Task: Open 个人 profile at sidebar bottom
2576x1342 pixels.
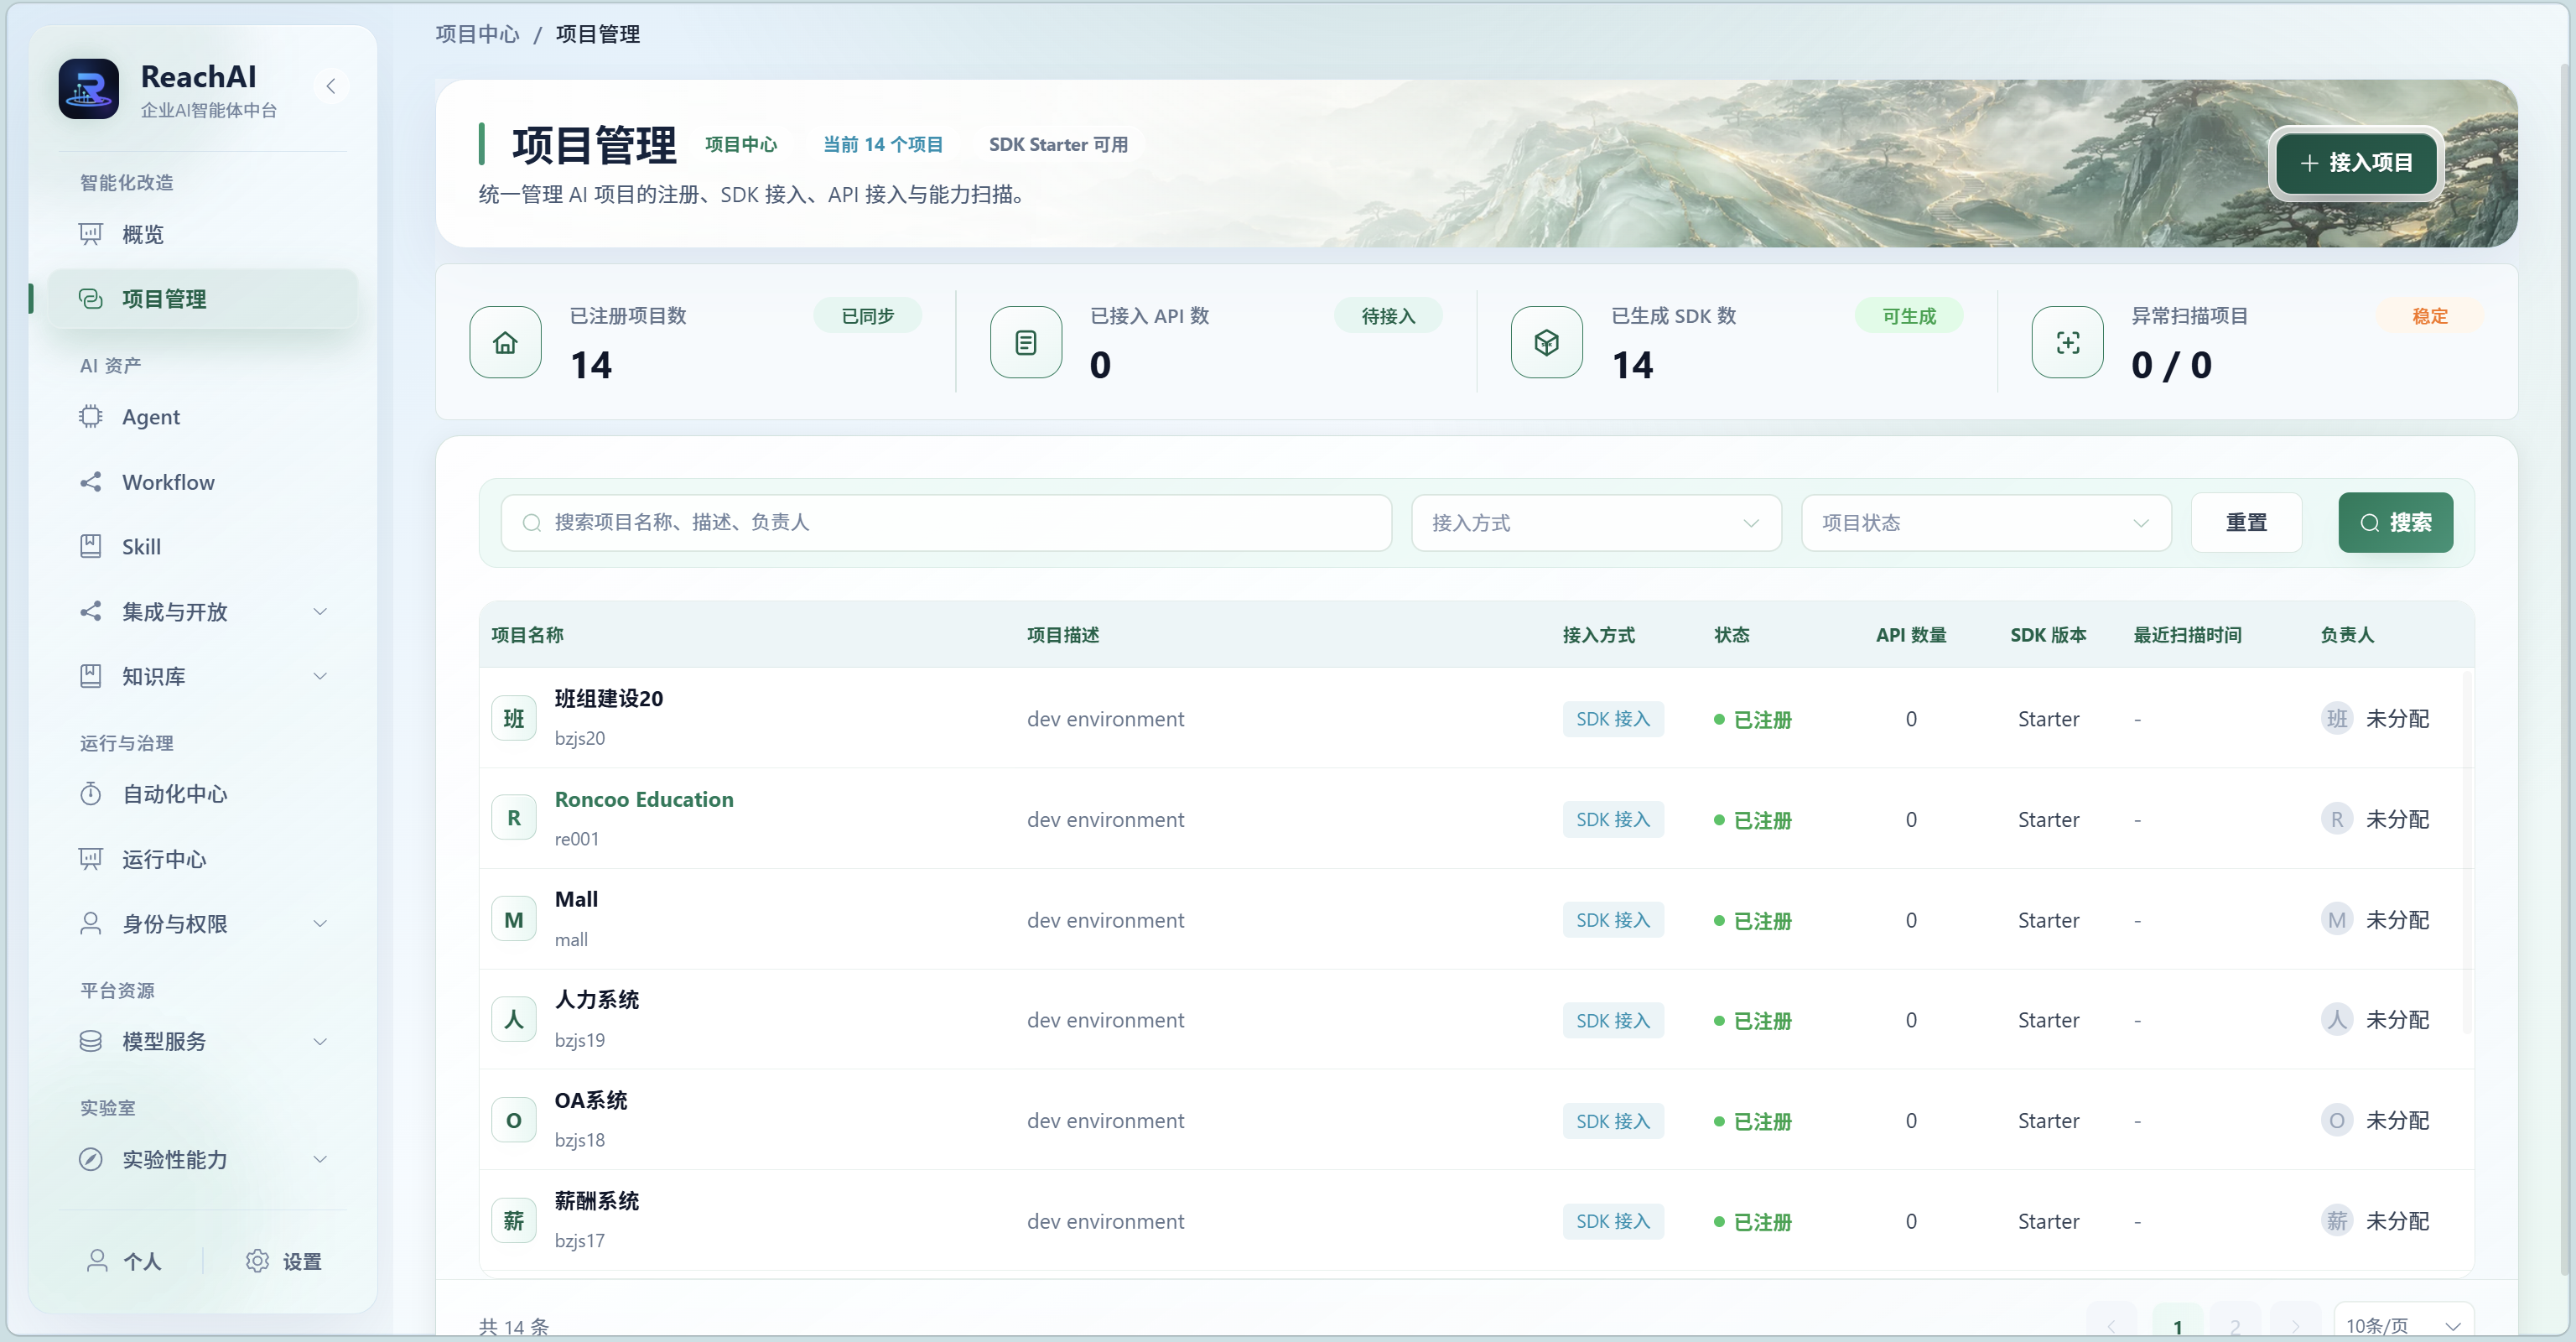Action: point(125,1261)
